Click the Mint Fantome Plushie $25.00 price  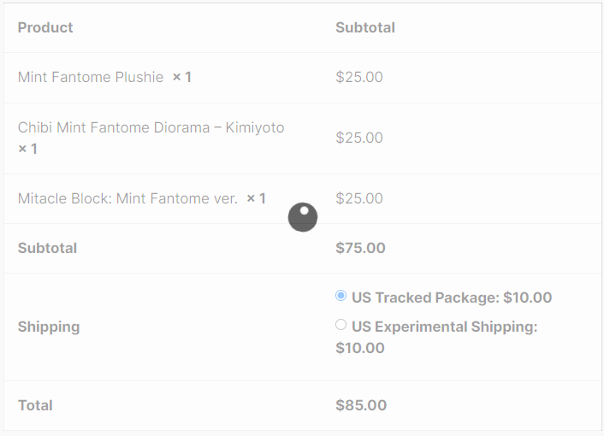pyautogui.click(x=359, y=77)
